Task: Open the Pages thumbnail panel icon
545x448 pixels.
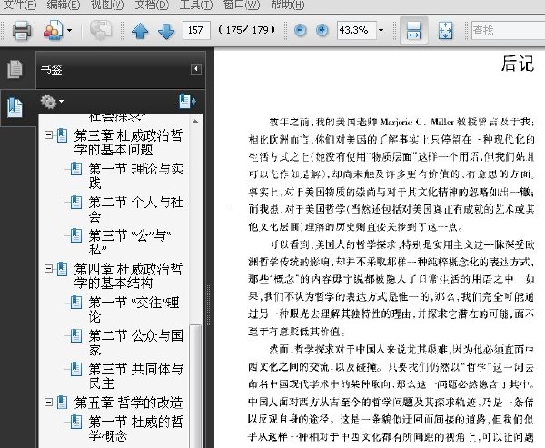Action: (x=15, y=69)
